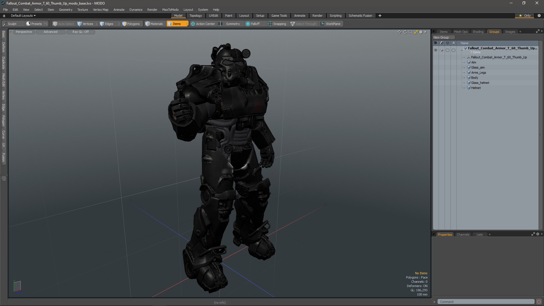
Task: Open the Presets browser
Action: coord(37,24)
